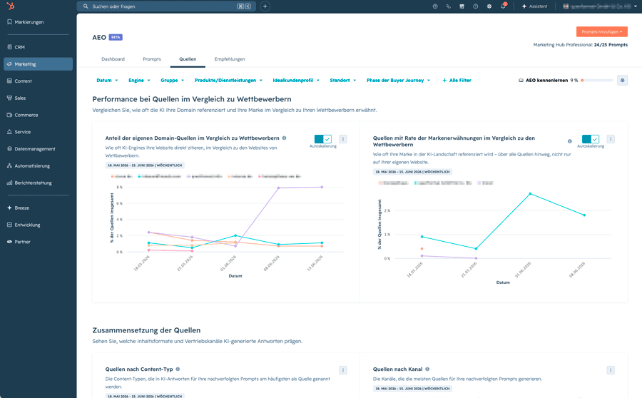This screenshot has width=642, height=398.
Task: Click the info icon beside Markenerwähnungen chart title
Action: [x=569, y=141]
